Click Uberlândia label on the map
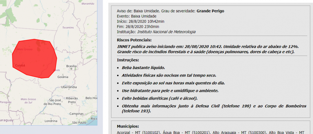313x134 pixels. pos(69,87)
